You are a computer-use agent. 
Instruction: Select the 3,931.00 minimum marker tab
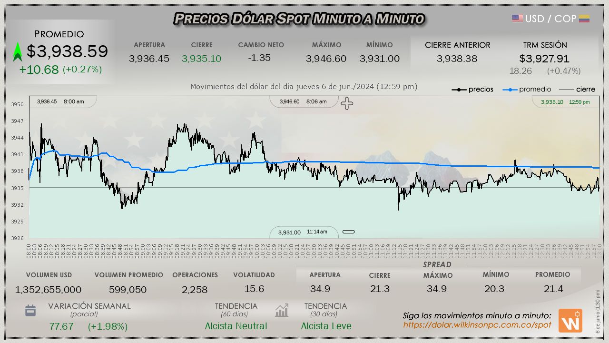point(304,232)
